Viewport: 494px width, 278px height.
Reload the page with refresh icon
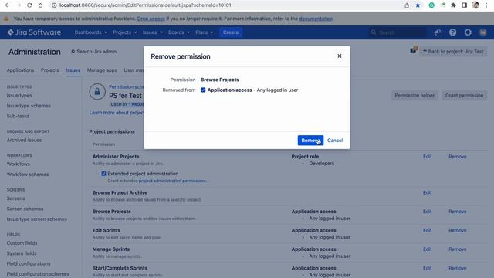29,5
